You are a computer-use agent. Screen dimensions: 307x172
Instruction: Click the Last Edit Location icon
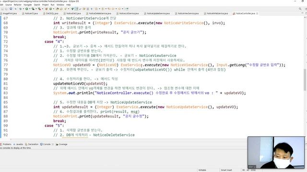click(x=109, y=9)
